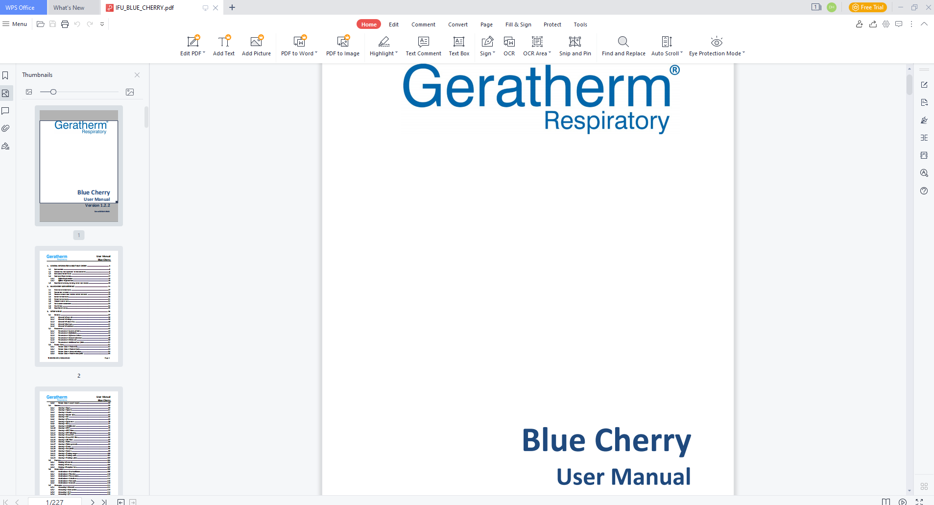Switch to the Convert ribbon tab
934x505 pixels.
[458, 24]
